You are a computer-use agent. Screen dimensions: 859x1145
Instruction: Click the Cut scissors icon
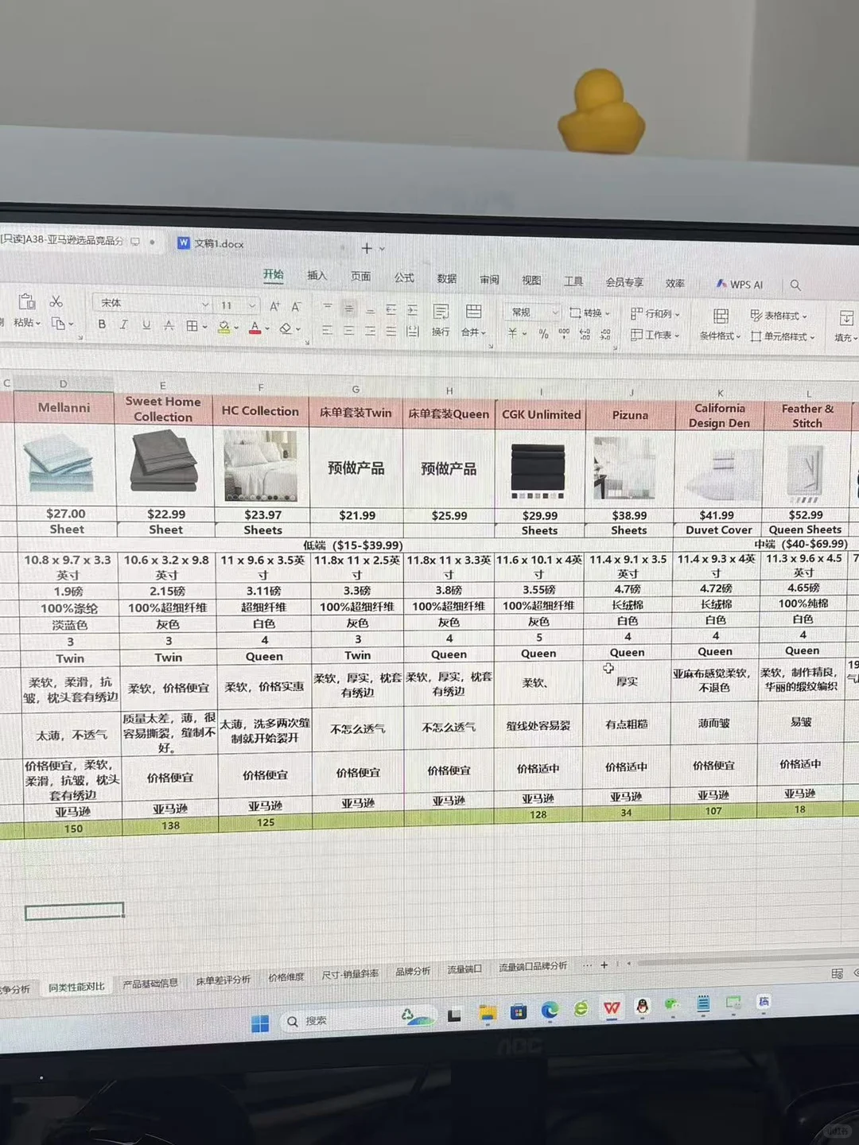56,301
